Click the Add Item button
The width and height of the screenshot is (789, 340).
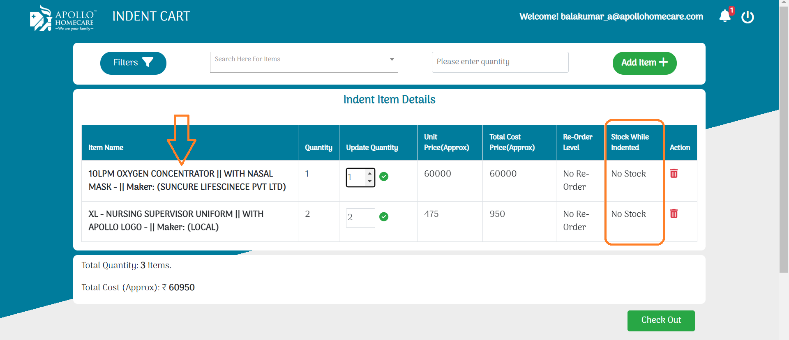pyautogui.click(x=644, y=63)
